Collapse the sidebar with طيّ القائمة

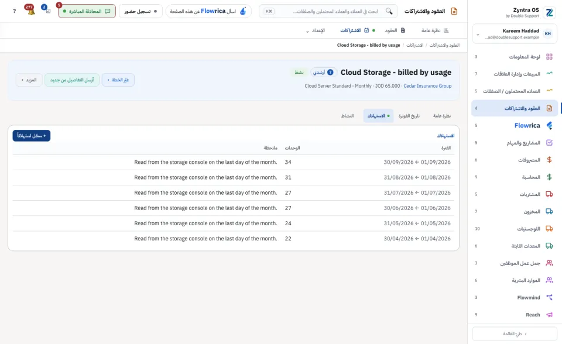(x=515, y=333)
